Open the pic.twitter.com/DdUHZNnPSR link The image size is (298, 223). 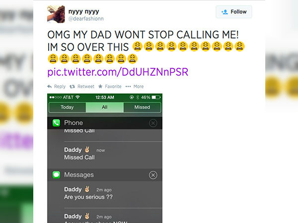point(118,72)
